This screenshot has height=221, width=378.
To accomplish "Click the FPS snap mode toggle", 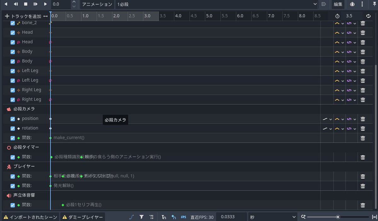I will point(183,217).
